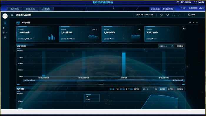Open the document copy icon in sidebar
Viewport: 206px width, 116px height.
coord(5,37)
